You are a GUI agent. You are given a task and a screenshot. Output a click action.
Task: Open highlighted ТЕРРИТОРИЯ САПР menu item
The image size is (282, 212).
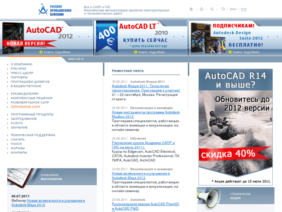tap(25, 107)
